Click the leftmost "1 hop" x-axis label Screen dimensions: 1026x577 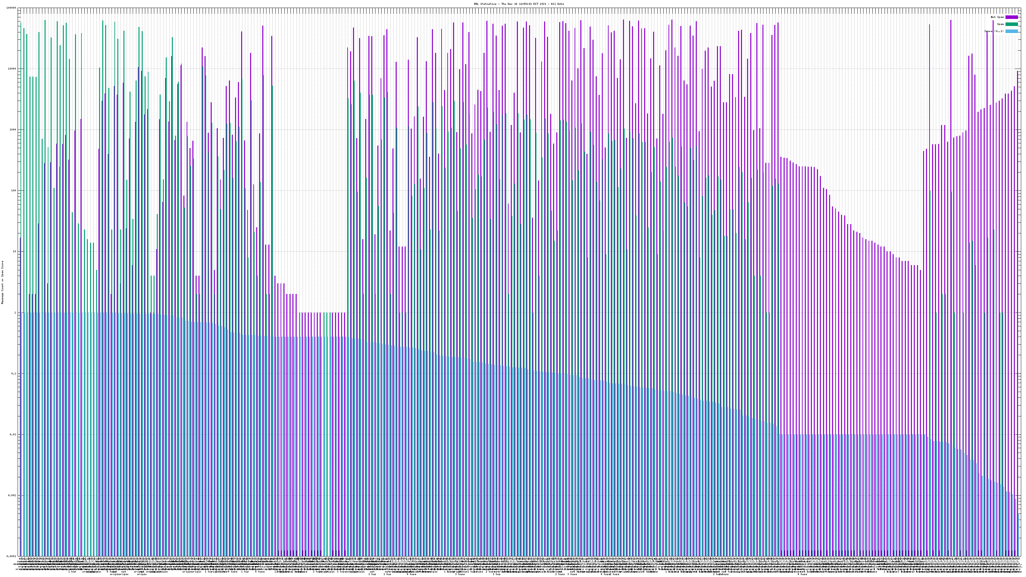[x=72, y=572]
